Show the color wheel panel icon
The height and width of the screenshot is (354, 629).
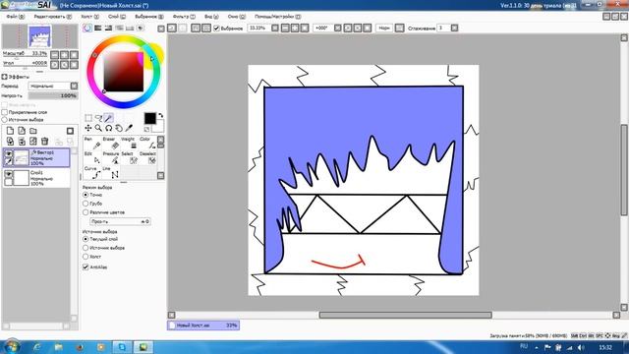87,29
